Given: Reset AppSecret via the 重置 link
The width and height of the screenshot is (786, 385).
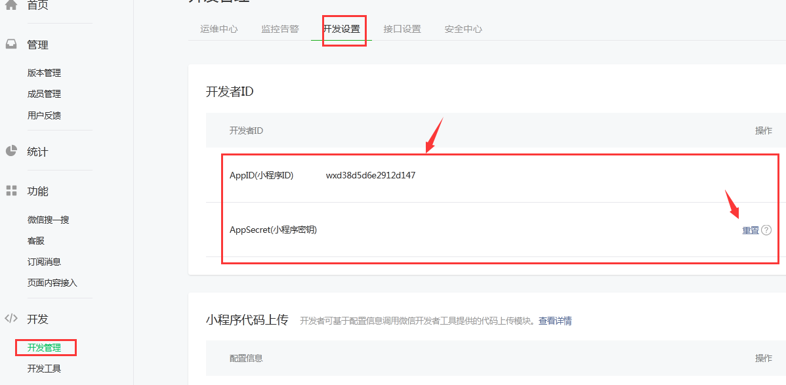Looking at the screenshot, I should point(751,230).
